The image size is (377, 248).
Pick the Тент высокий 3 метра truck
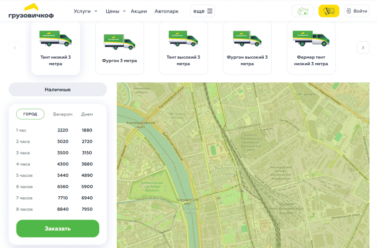[x=183, y=48]
